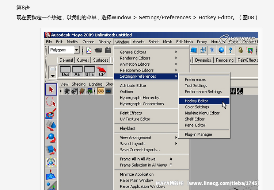
Task: Open the Polygons menu set dropdown
Action: pyautogui.click(x=76, y=50)
